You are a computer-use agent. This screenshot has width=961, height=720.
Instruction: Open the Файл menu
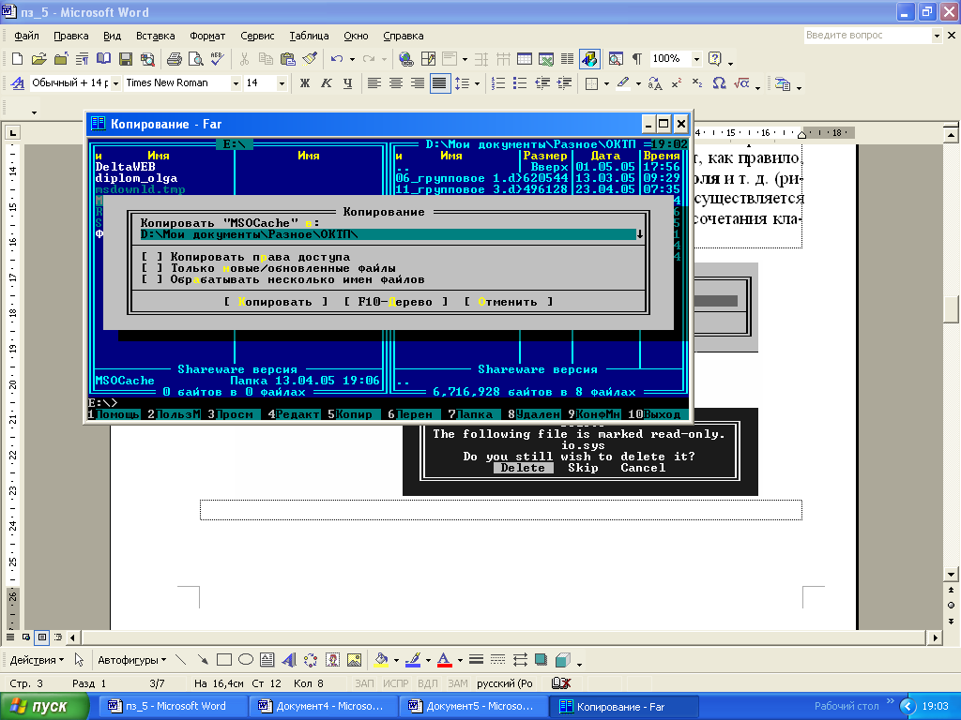click(26, 36)
